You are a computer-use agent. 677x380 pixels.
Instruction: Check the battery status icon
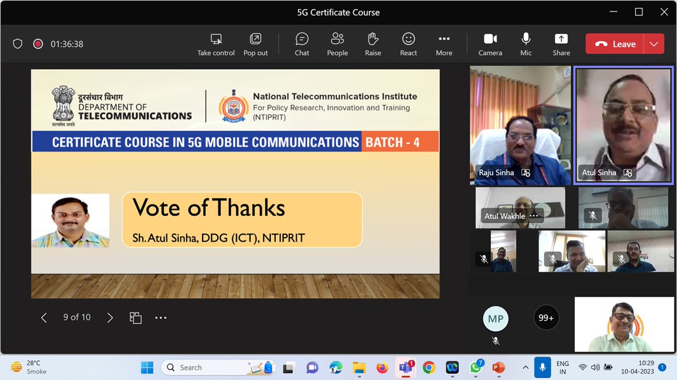(608, 368)
